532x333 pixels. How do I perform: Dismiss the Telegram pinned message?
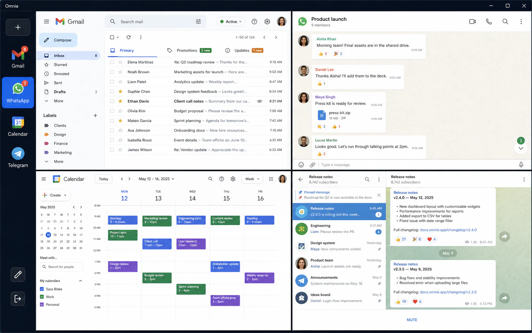click(x=379, y=195)
